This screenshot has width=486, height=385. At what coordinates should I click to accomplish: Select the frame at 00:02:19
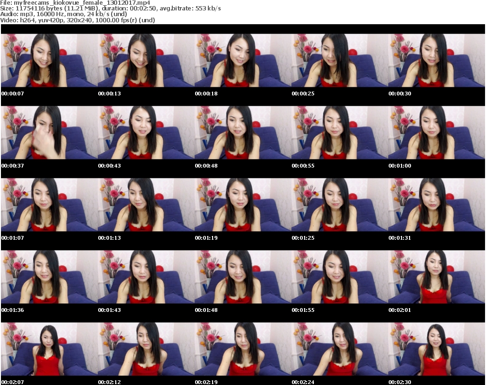[x=243, y=349]
